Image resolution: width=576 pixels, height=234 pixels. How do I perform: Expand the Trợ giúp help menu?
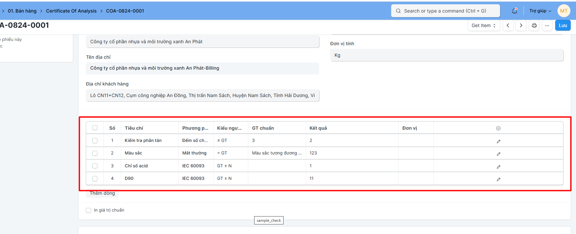pyautogui.click(x=540, y=11)
